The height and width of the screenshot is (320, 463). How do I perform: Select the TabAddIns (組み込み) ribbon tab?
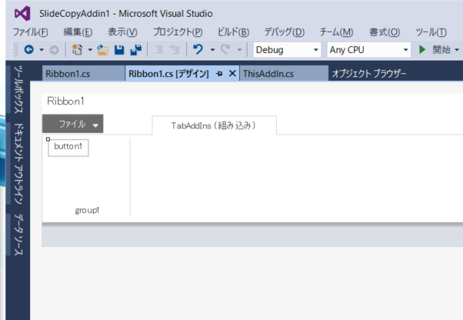pyautogui.click(x=214, y=125)
